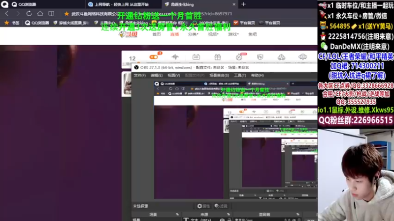Open 场景集合(S) menu in OBS

[x=219, y=75]
